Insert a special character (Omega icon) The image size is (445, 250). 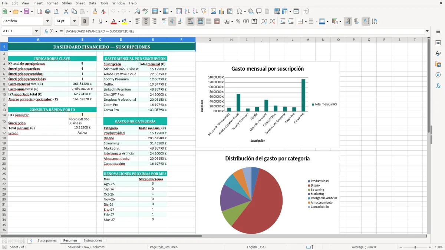pyautogui.click(x=239, y=11)
